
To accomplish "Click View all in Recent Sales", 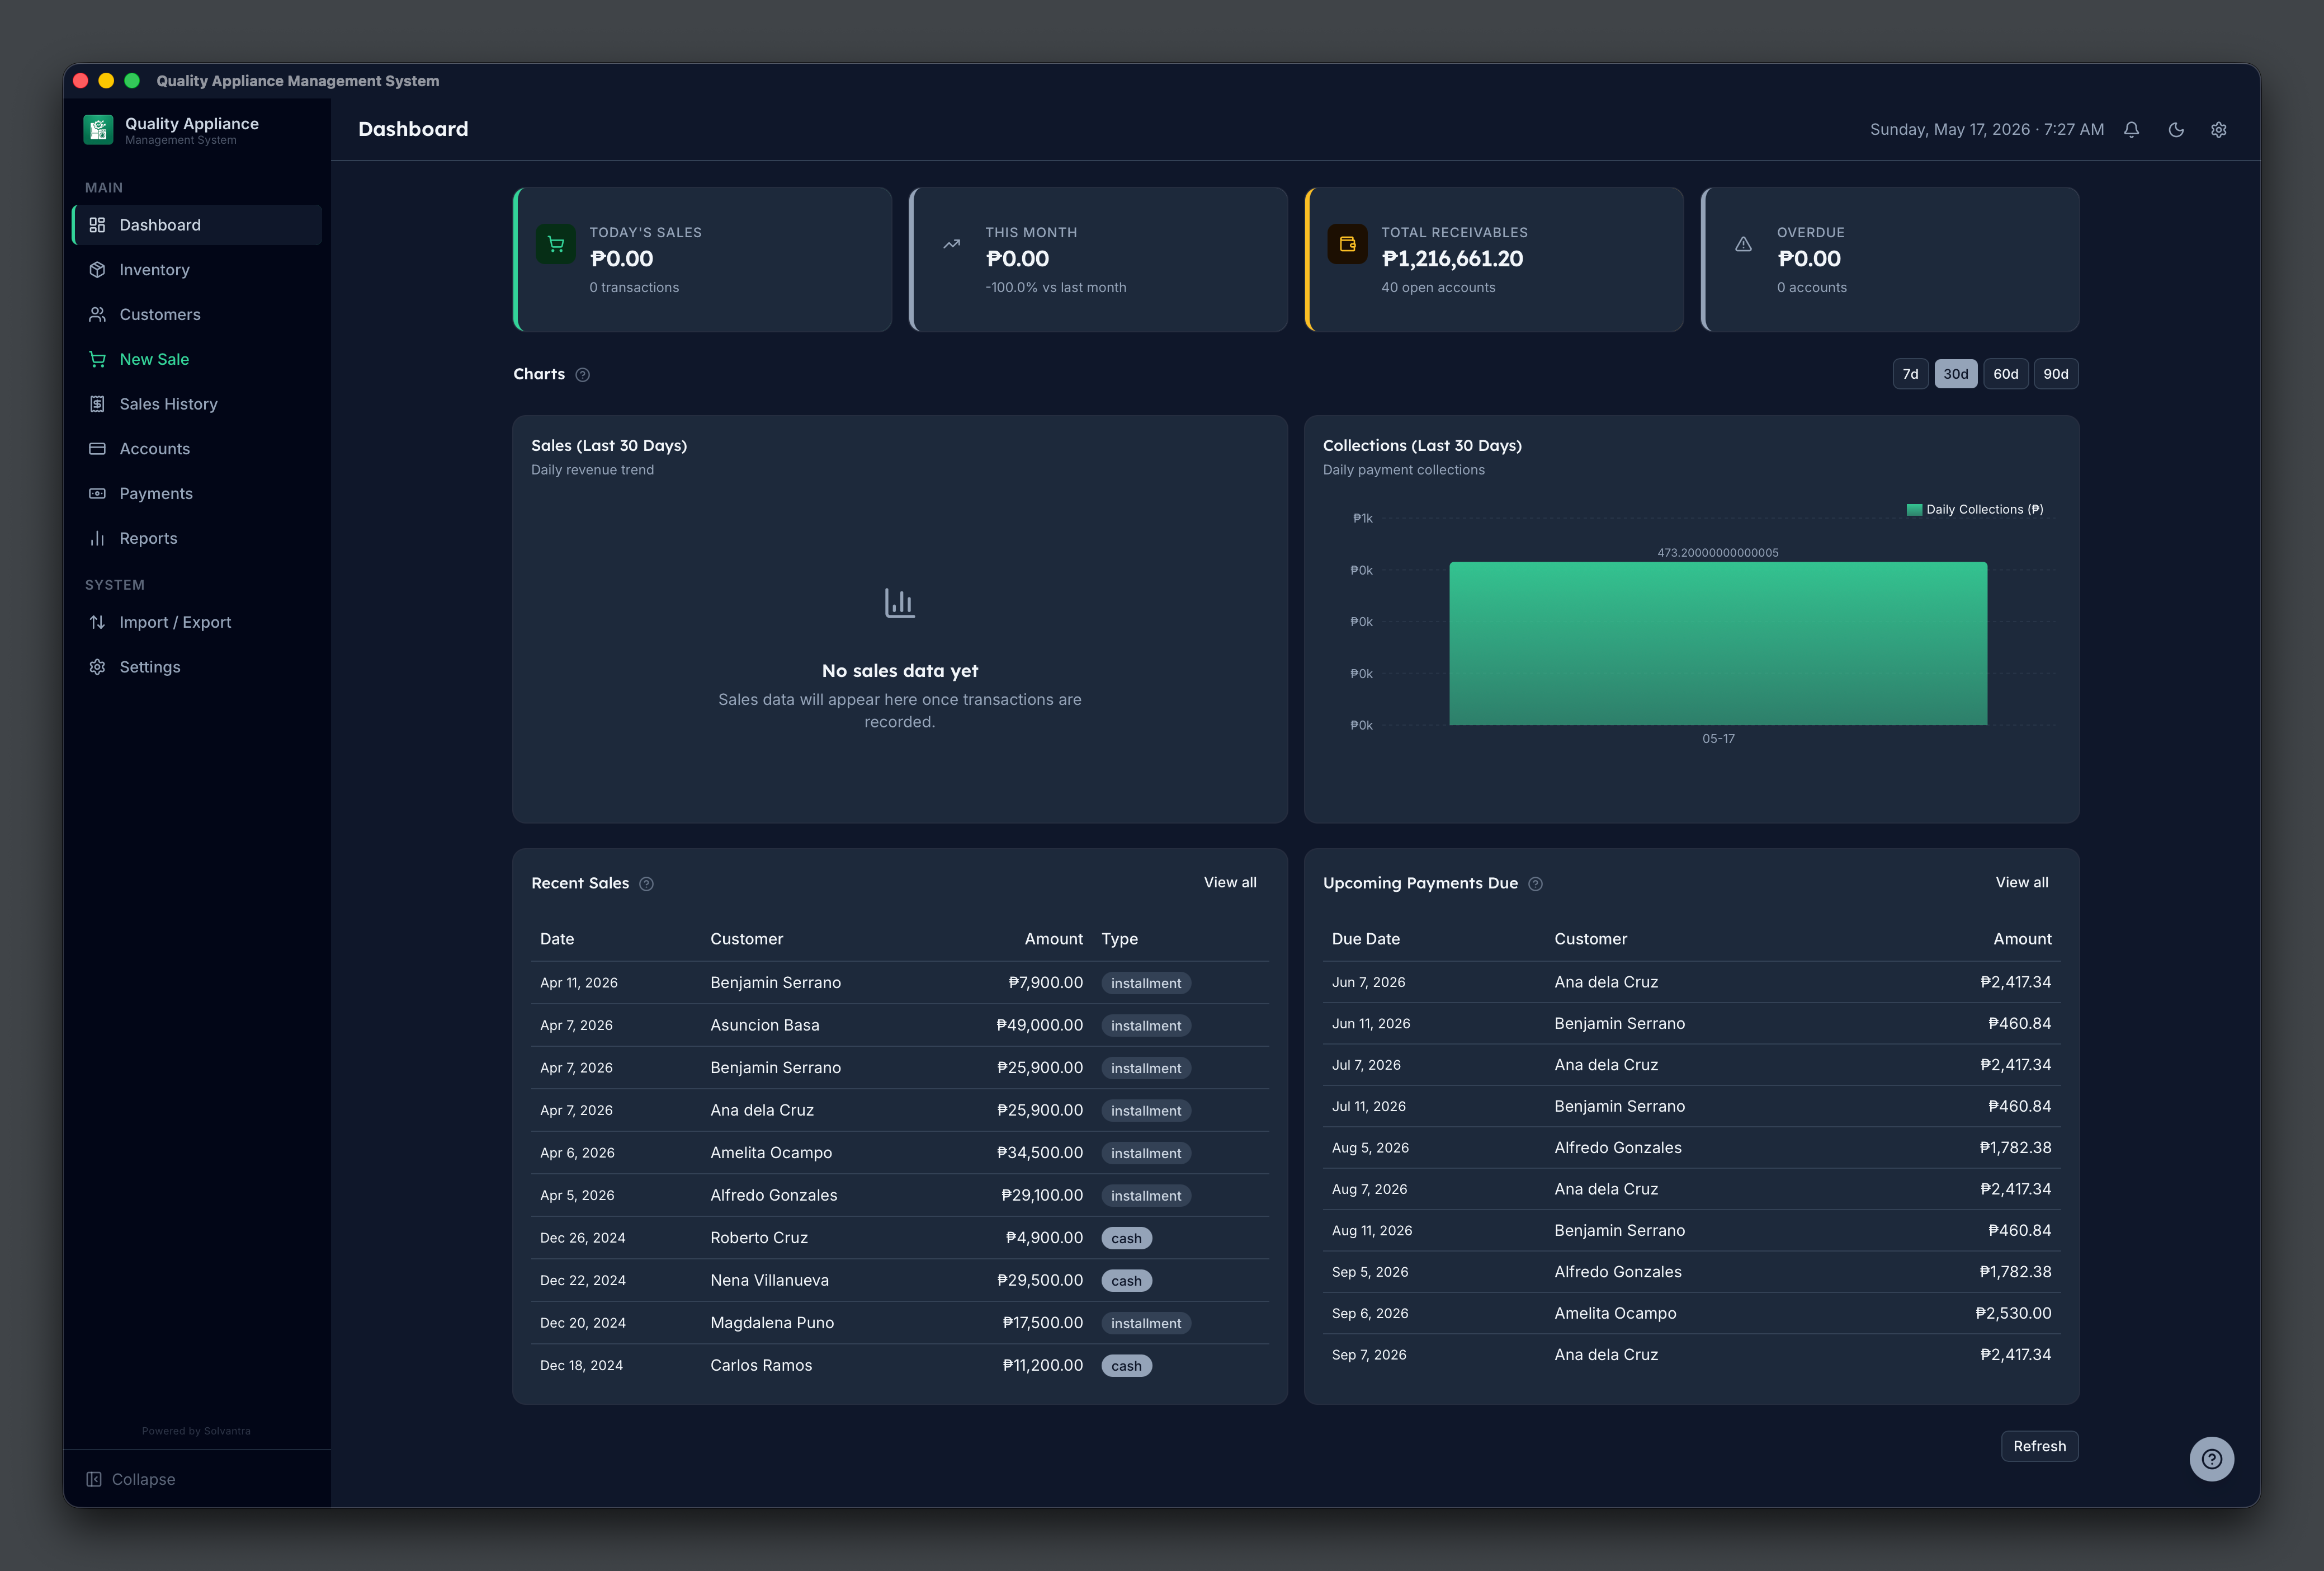I will point(1230,882).
